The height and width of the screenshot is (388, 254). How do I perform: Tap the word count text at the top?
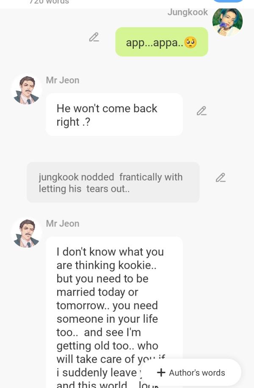(x=49, y=2)
